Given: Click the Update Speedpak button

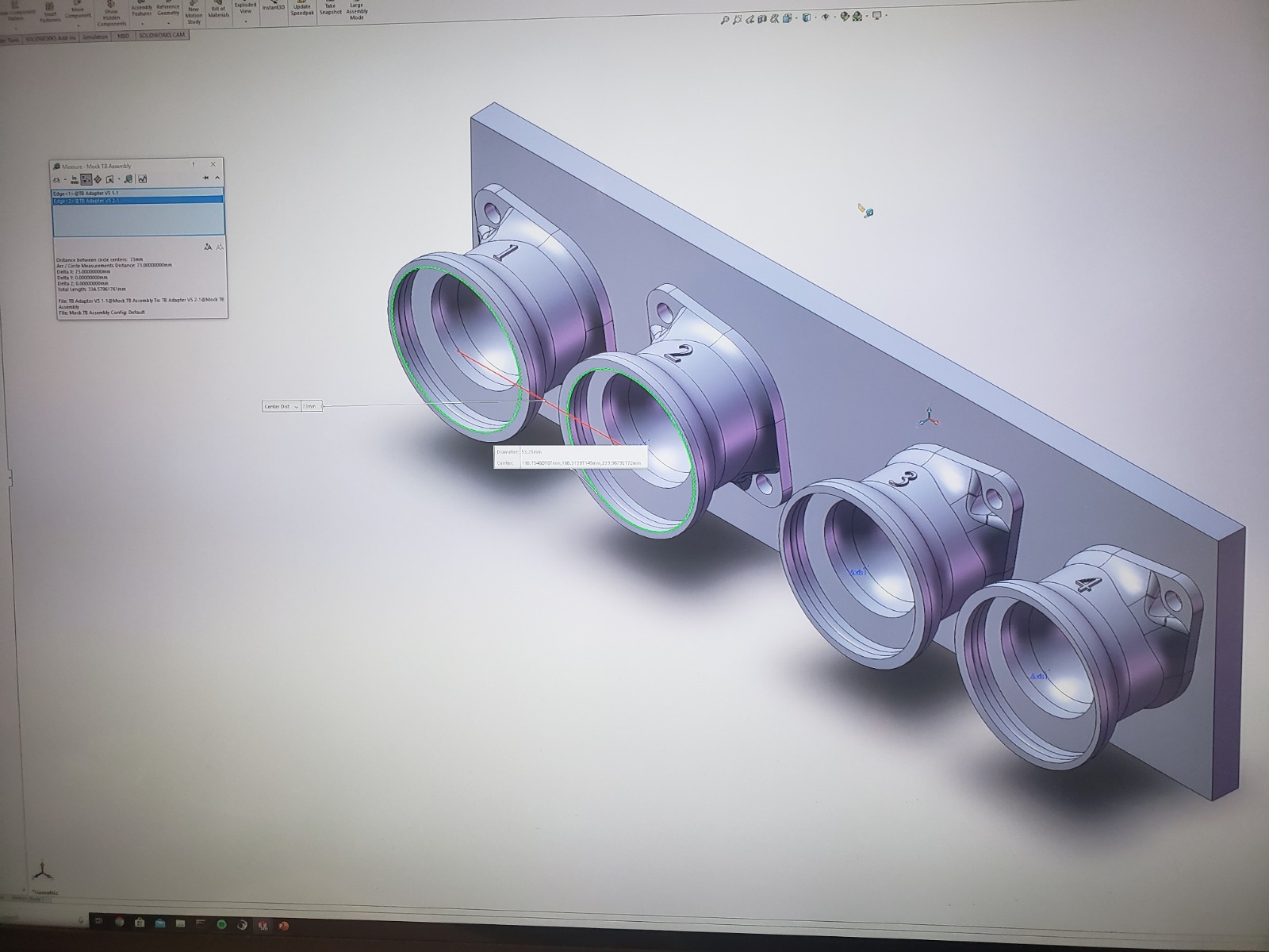Looking at the screenshot, I should tap(301, 10).
